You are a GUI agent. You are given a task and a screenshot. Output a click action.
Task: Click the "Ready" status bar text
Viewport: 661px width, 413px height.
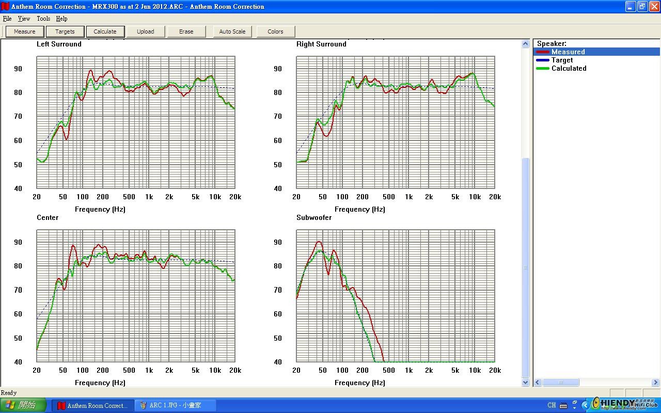click(x=9, y=393)
